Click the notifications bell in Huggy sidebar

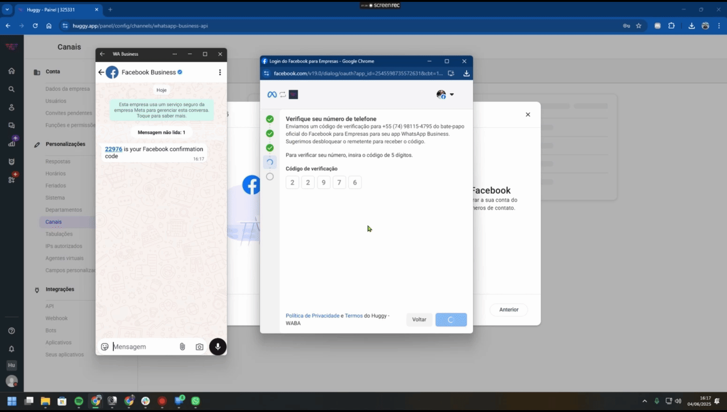11,349
